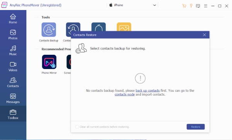
Task: Open the hamburger menu in title bar
Action: [206, 6]
